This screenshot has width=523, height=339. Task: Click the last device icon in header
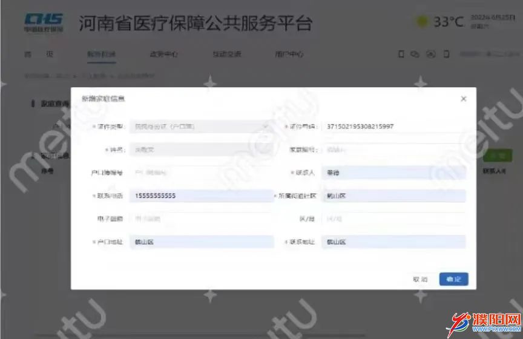point(446,54)
